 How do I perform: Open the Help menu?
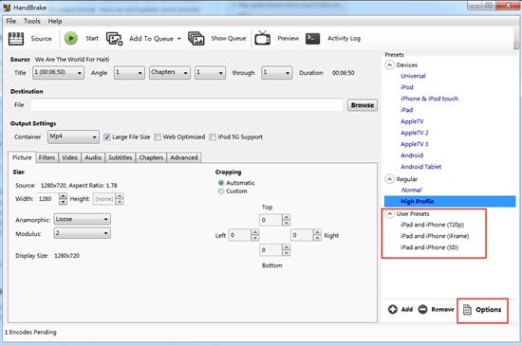pos(55,21)
